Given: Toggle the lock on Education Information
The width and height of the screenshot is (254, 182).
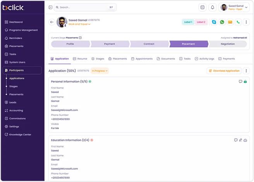Looking at the screenshot, I should 245,140.
